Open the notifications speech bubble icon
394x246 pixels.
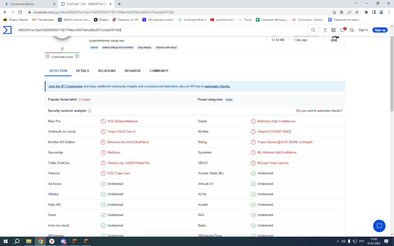tap(343, 30)
